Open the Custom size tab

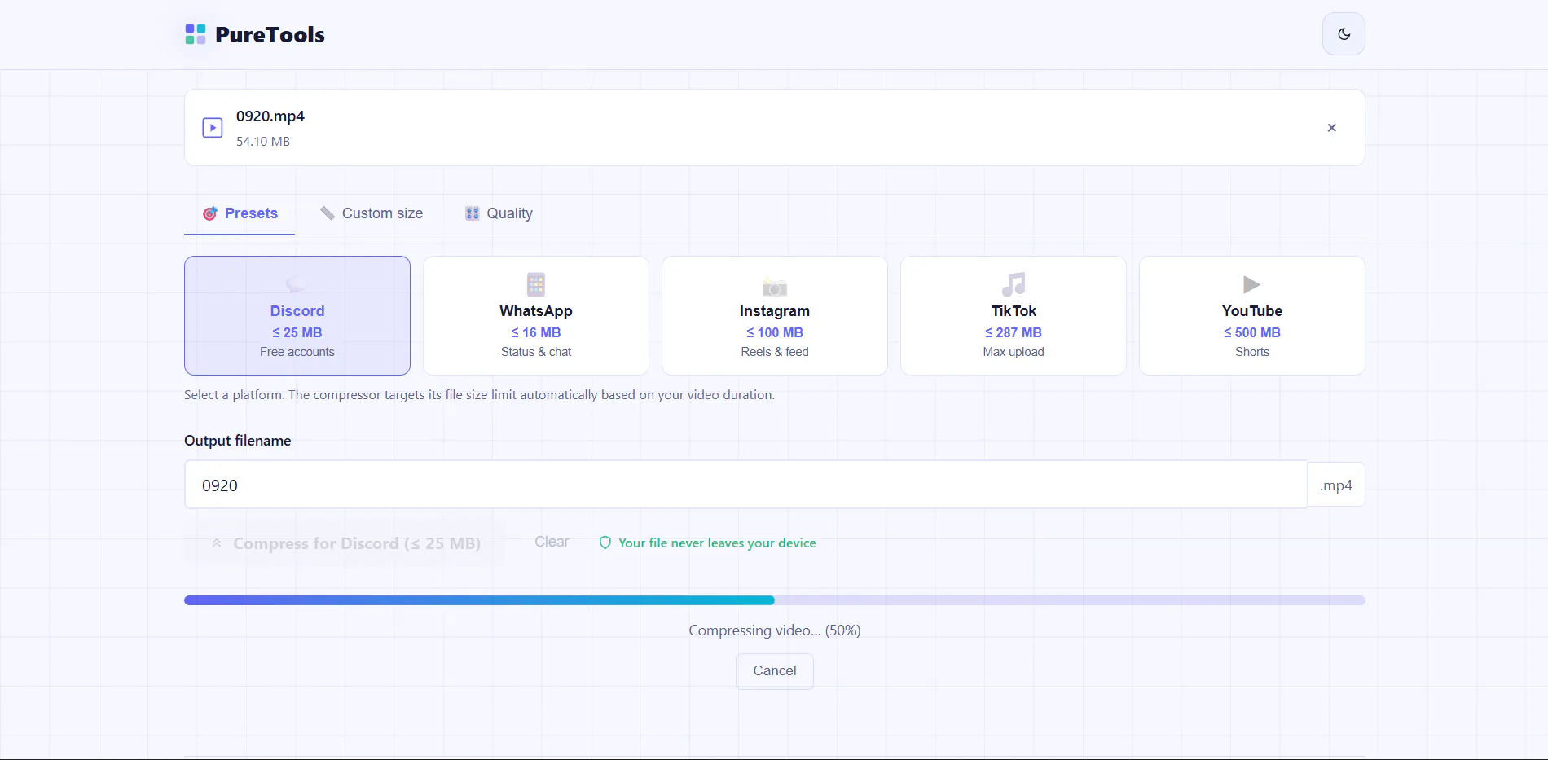tap(372, 213)
